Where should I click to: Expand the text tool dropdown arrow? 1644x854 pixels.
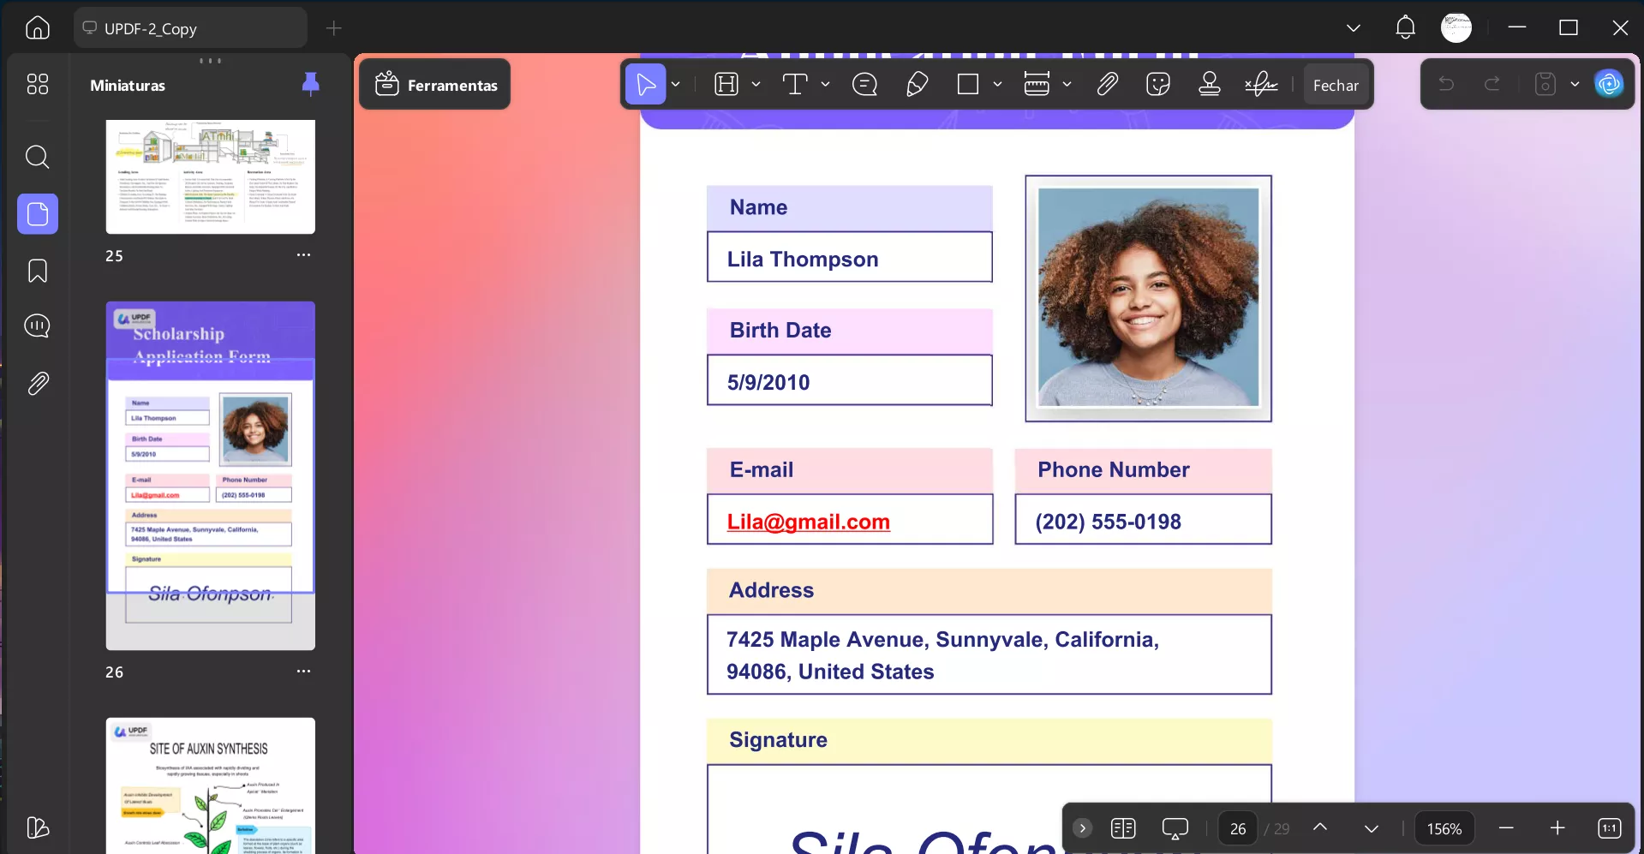pyautogui.click(x=825, y=84)
